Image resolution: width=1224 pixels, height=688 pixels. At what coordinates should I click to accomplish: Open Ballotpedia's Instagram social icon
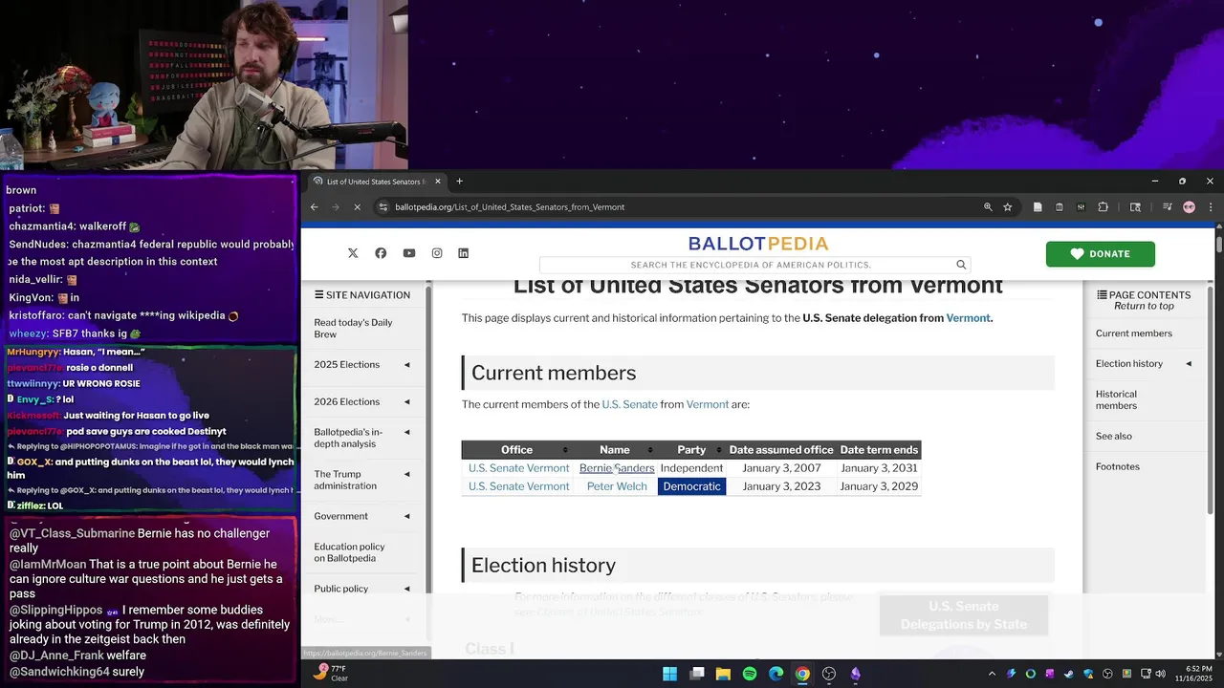click(437, 253)
